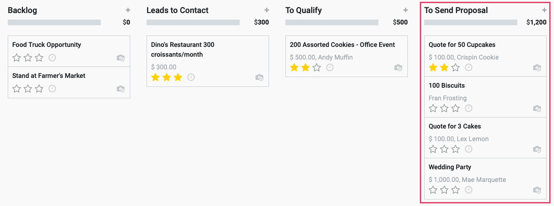The width and height of the screenshot is (554, 206).
Task: Click camera icon on Dino's Restaurant card
Action: click(x=259, y=77)
